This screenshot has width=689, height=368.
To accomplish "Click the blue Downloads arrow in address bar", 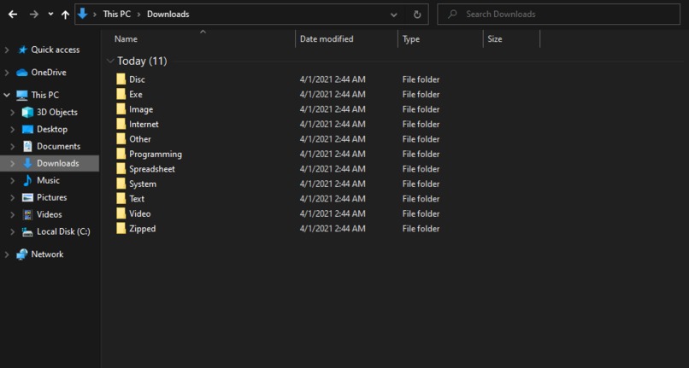I will point(82,14).
